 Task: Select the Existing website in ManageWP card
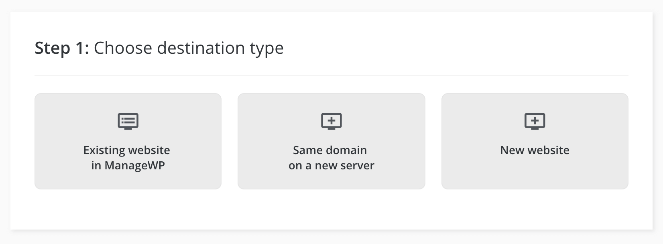click(128, 177)
